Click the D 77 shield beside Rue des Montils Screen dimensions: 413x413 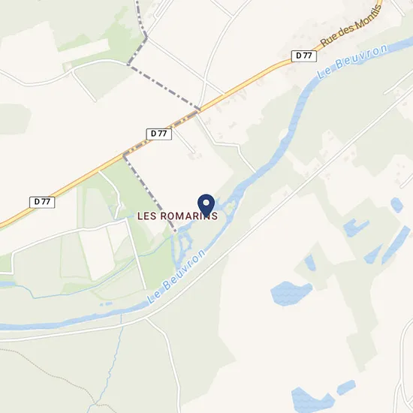tap(304, 56)
